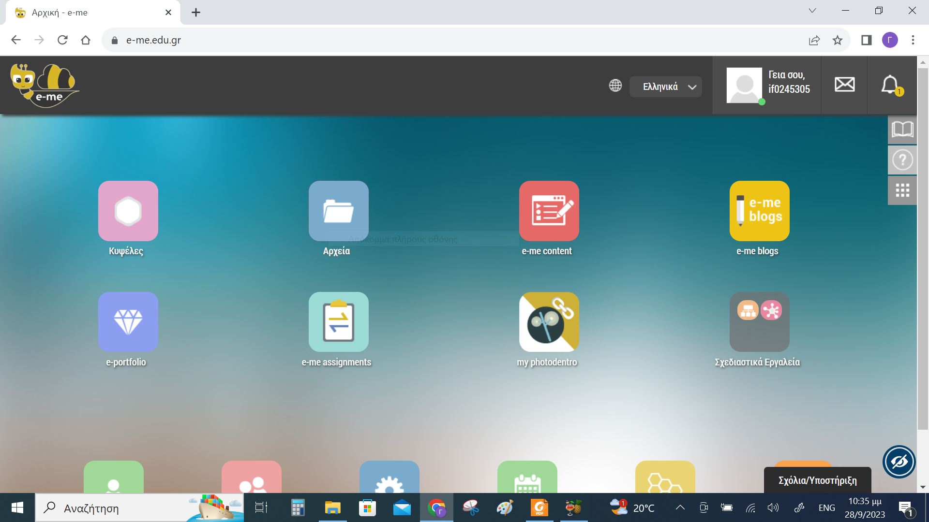Reload the current page
The height and width of the screenshot is (522, 929).
click(62, 40)
